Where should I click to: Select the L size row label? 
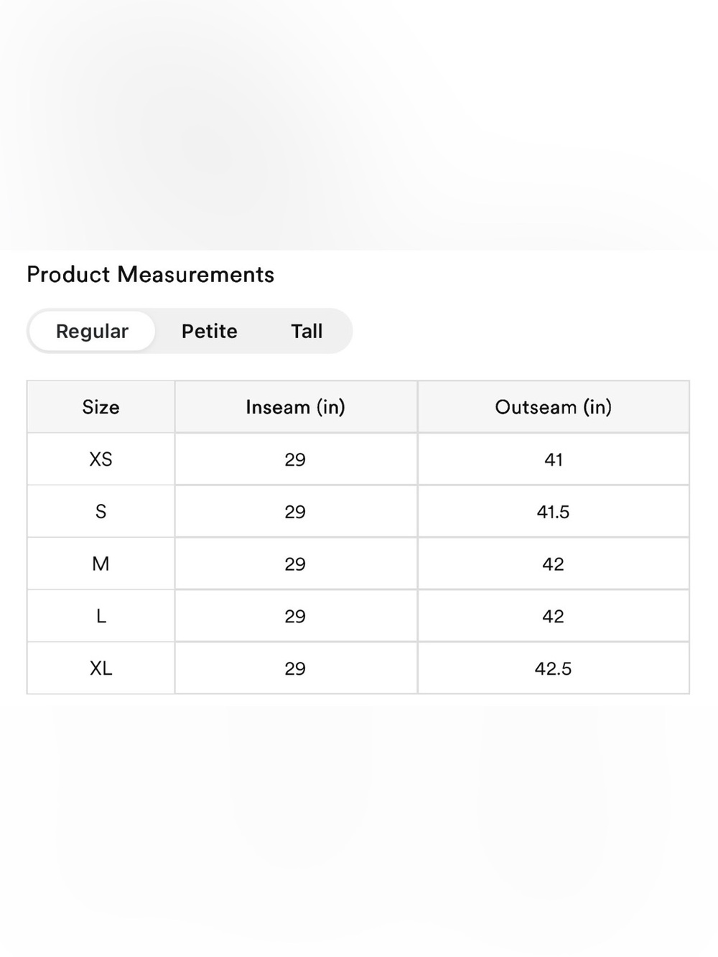(101, 616)
